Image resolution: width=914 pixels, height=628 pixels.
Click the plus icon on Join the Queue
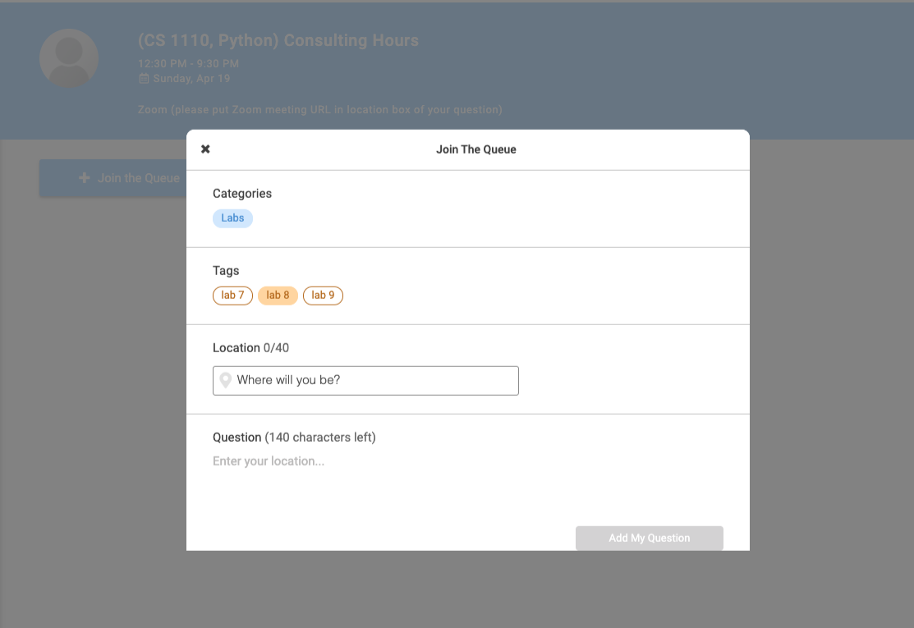click(x=85, y=177)
